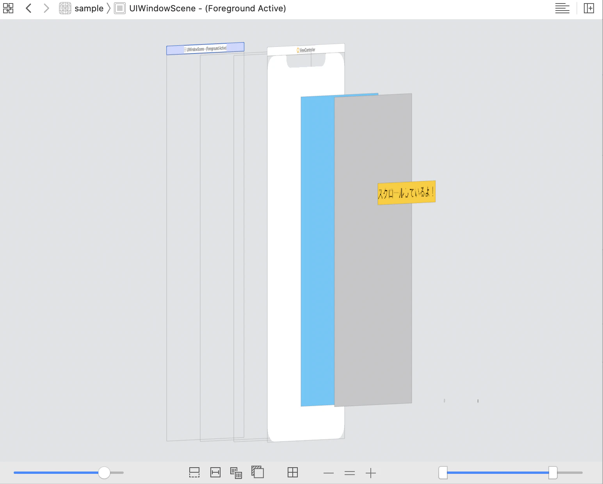Zoom out with the minus button
This screenshot has height=484, width=603.
329,473
